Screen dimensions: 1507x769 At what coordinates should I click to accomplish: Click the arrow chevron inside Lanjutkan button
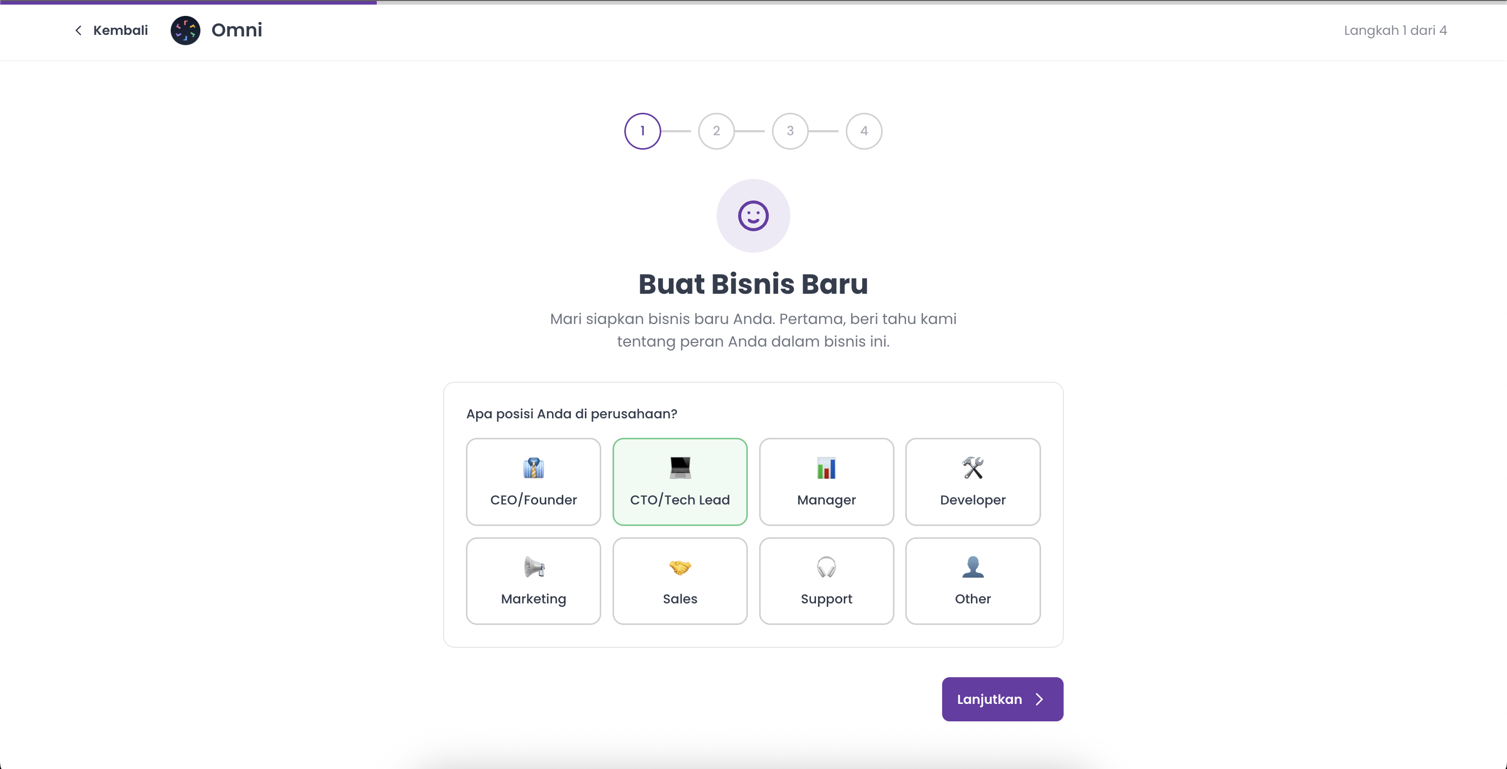[1039, 699]
